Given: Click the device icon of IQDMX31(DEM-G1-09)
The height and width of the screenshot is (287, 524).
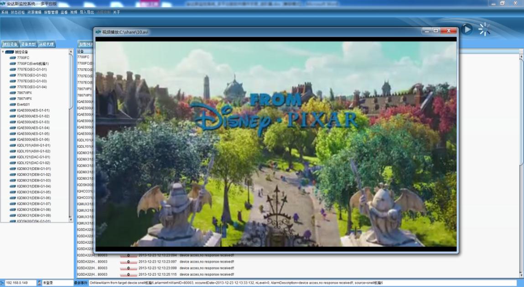Looking at the screenshot, I should tap(13, 215).
